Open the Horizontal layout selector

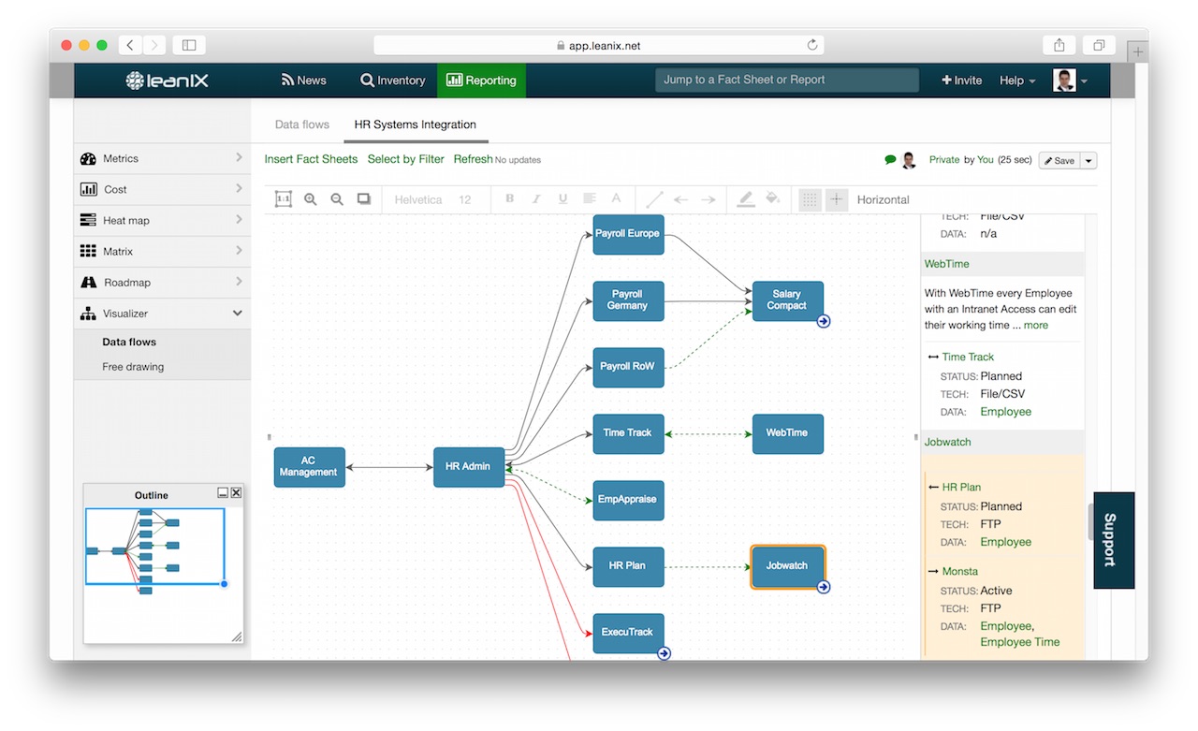coord(884,199)
